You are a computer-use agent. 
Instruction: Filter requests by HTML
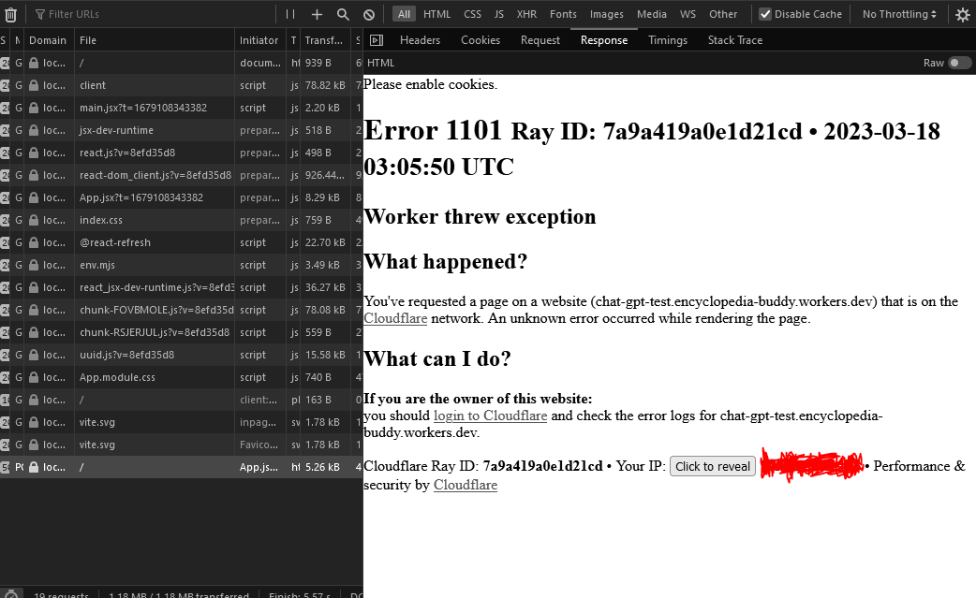[437, 14]
